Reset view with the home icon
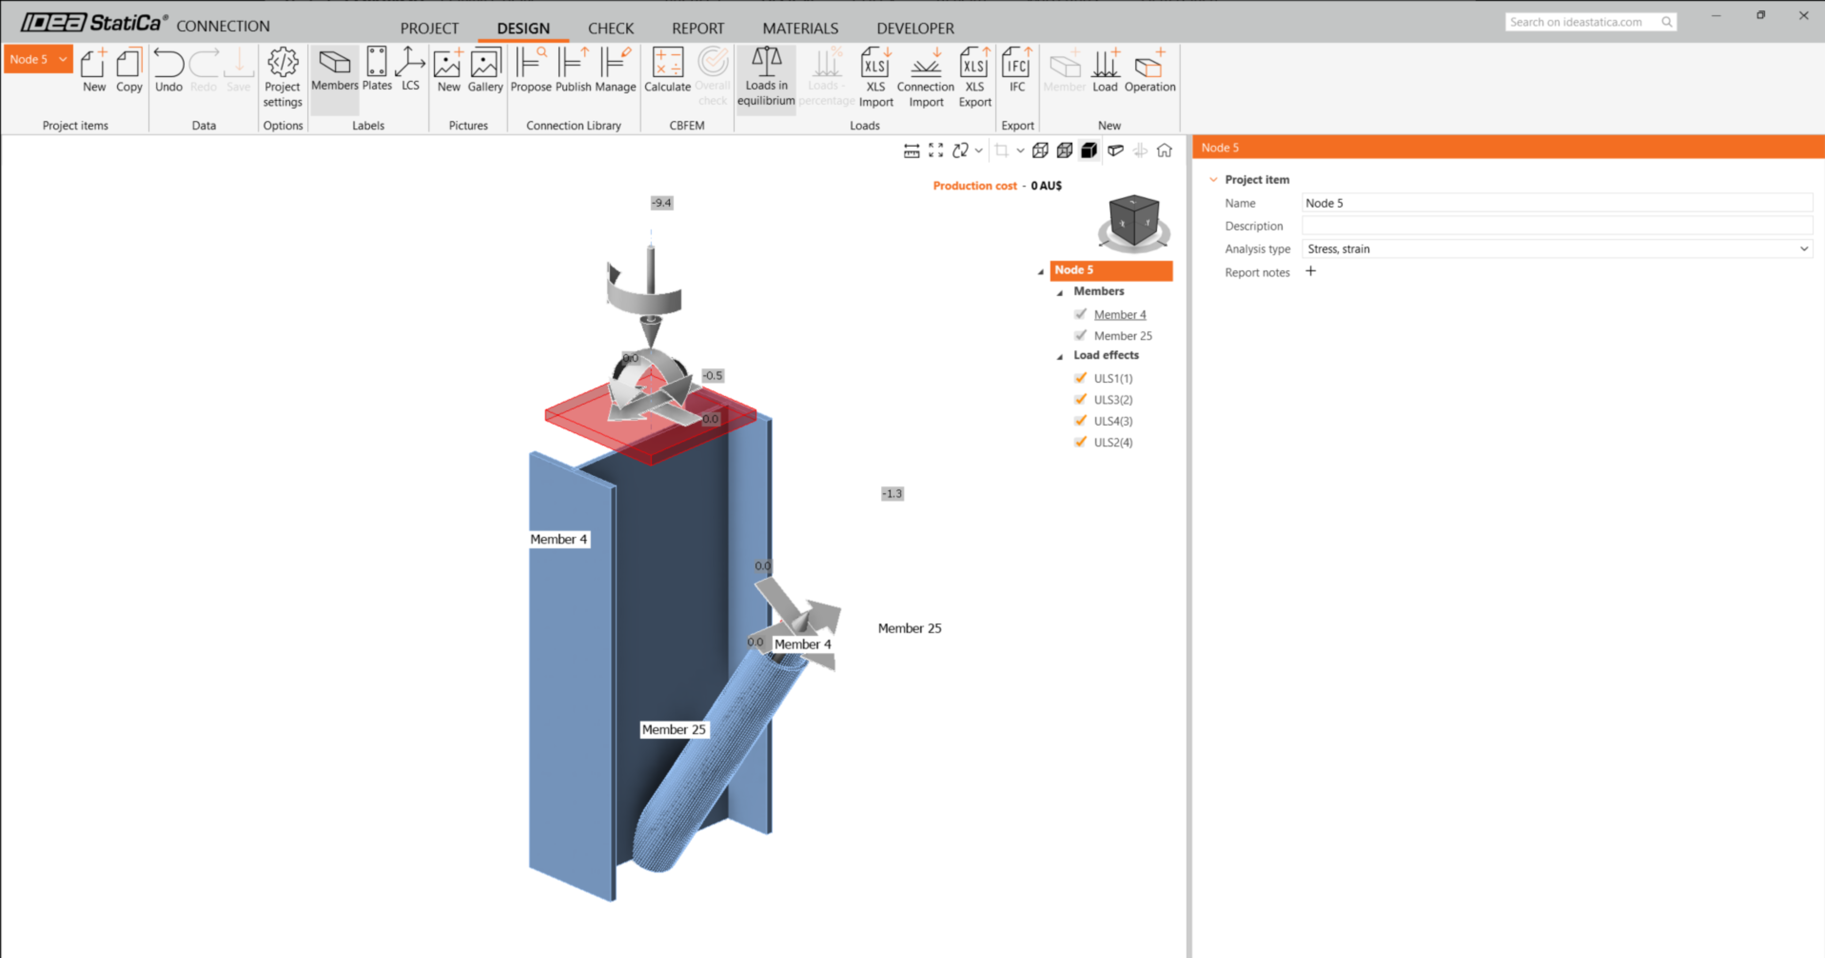Image resolution: width=1825 pixels, height=958 pixels. 1164,150
